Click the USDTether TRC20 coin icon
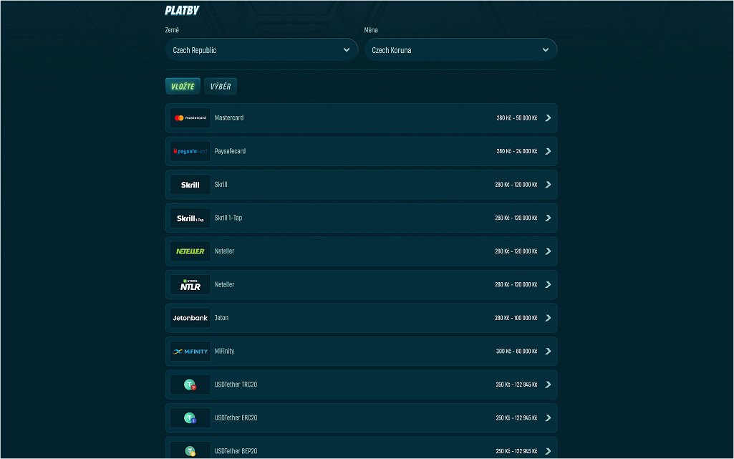 point(190,385)
